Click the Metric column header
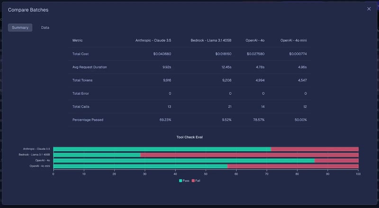 [x=77, y=40]
